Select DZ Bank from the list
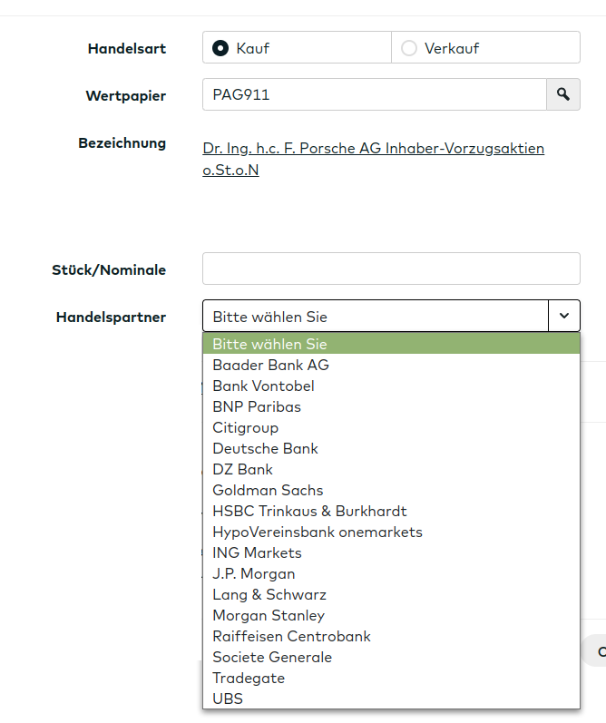This screenshot has height=723, width=606. tap(242, 469)
